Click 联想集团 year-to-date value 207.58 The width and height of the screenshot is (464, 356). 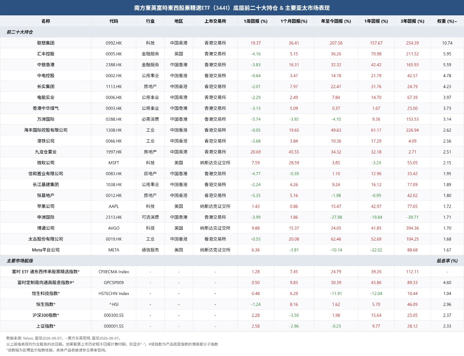click(x=336, y=43)
